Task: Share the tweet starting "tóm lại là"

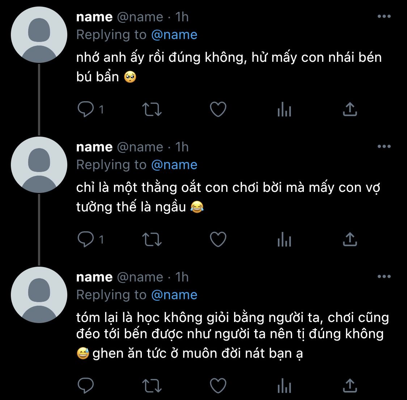Action: pos(349,386)
